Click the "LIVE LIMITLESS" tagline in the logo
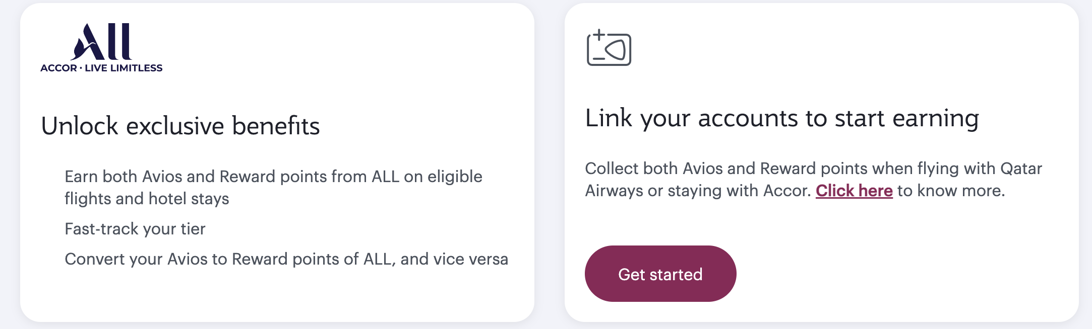The height and width of the screenshot is (329, 1092). point(124,68)
